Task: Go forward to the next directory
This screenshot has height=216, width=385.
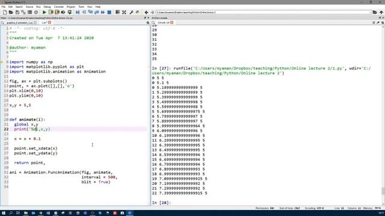Action: (x=152, y=12)
